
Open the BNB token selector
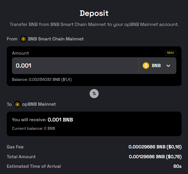point(157,66)
